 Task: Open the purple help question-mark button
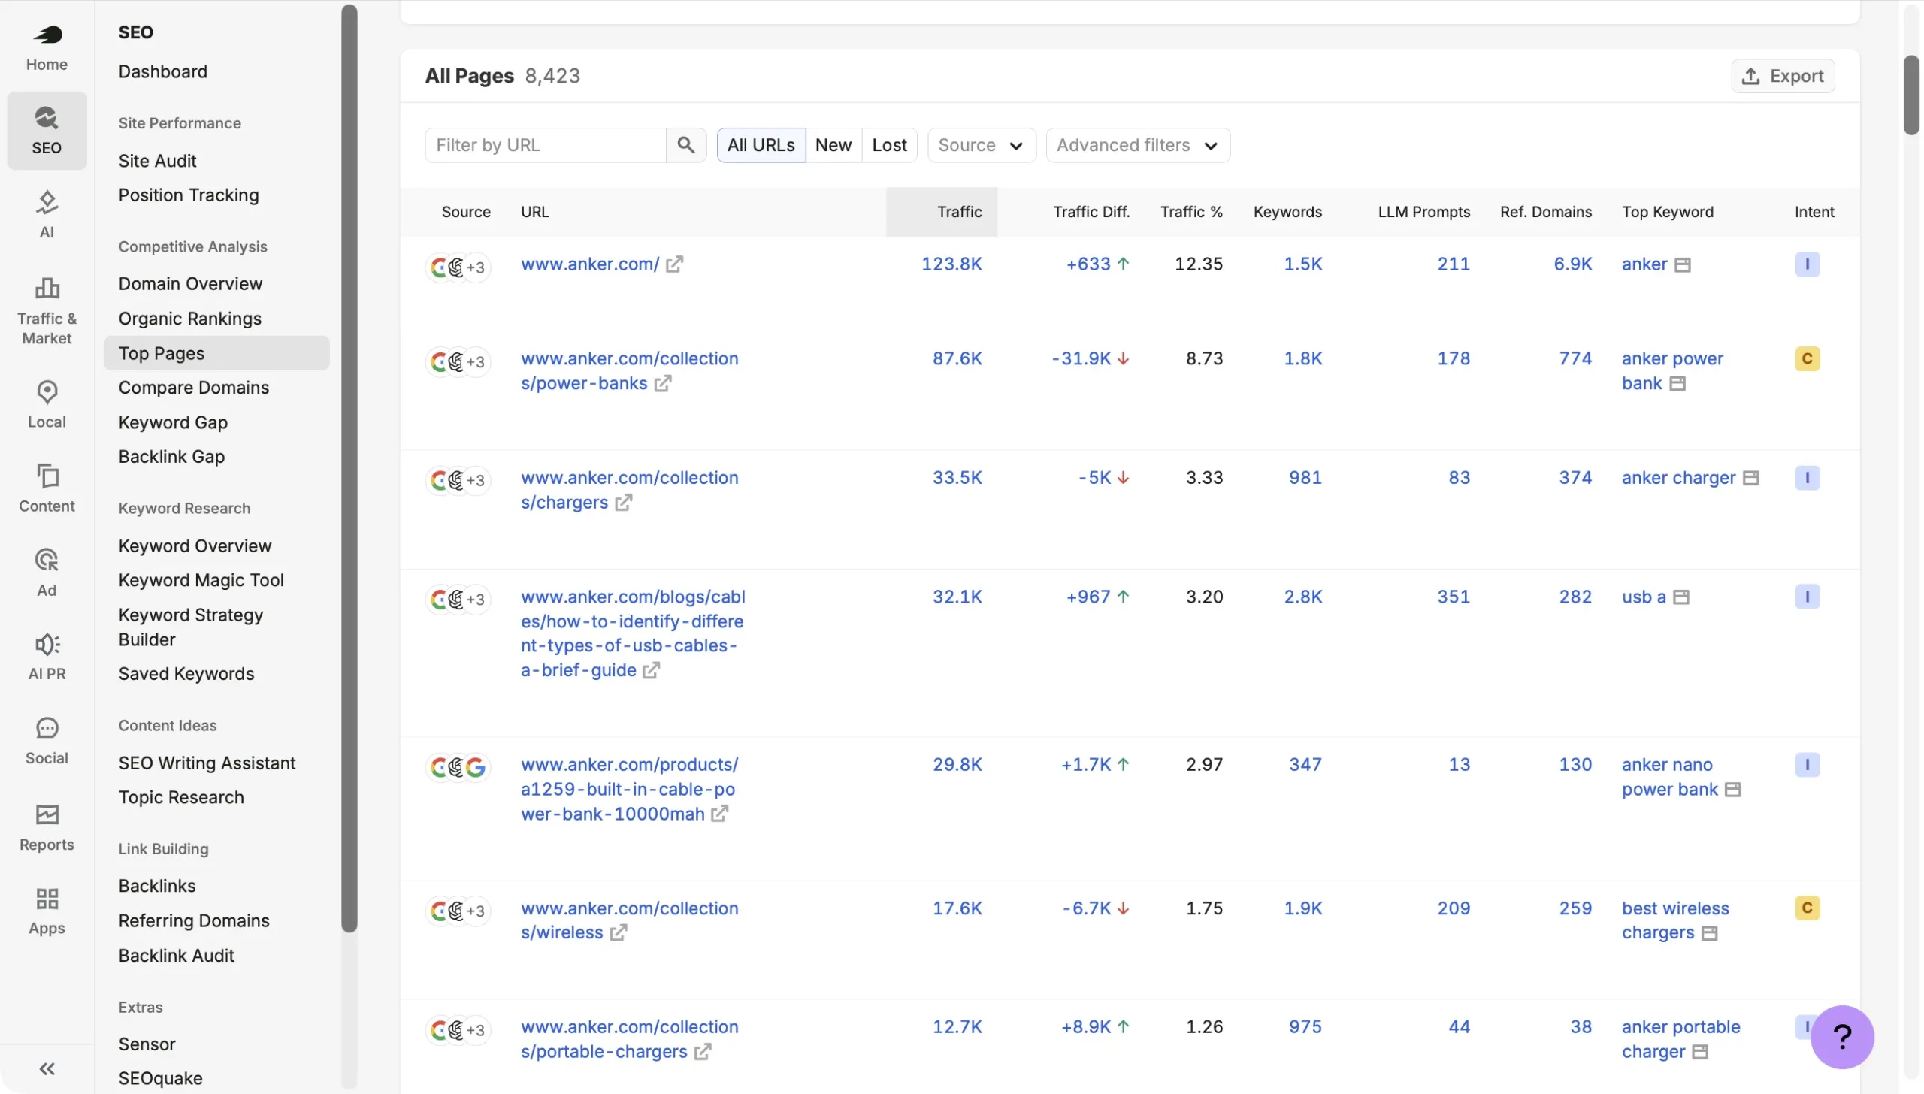point(1842,1038)
